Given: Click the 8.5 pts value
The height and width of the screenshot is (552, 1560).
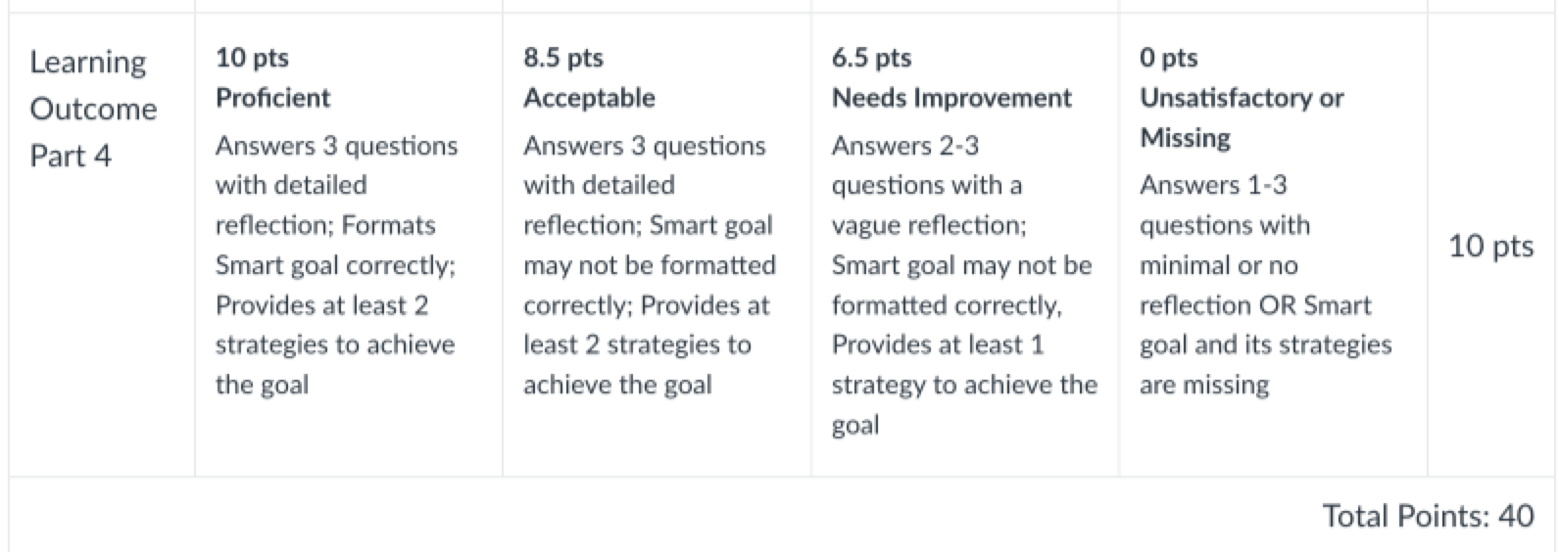Looking at the screenshot, I should coord(563,58).
